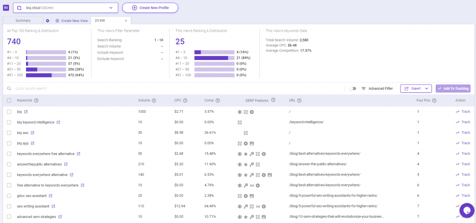Click Track for 'biq seo' keyword
Image resolution: width=476 pixels, height=223 pixels.
[463, 133]
